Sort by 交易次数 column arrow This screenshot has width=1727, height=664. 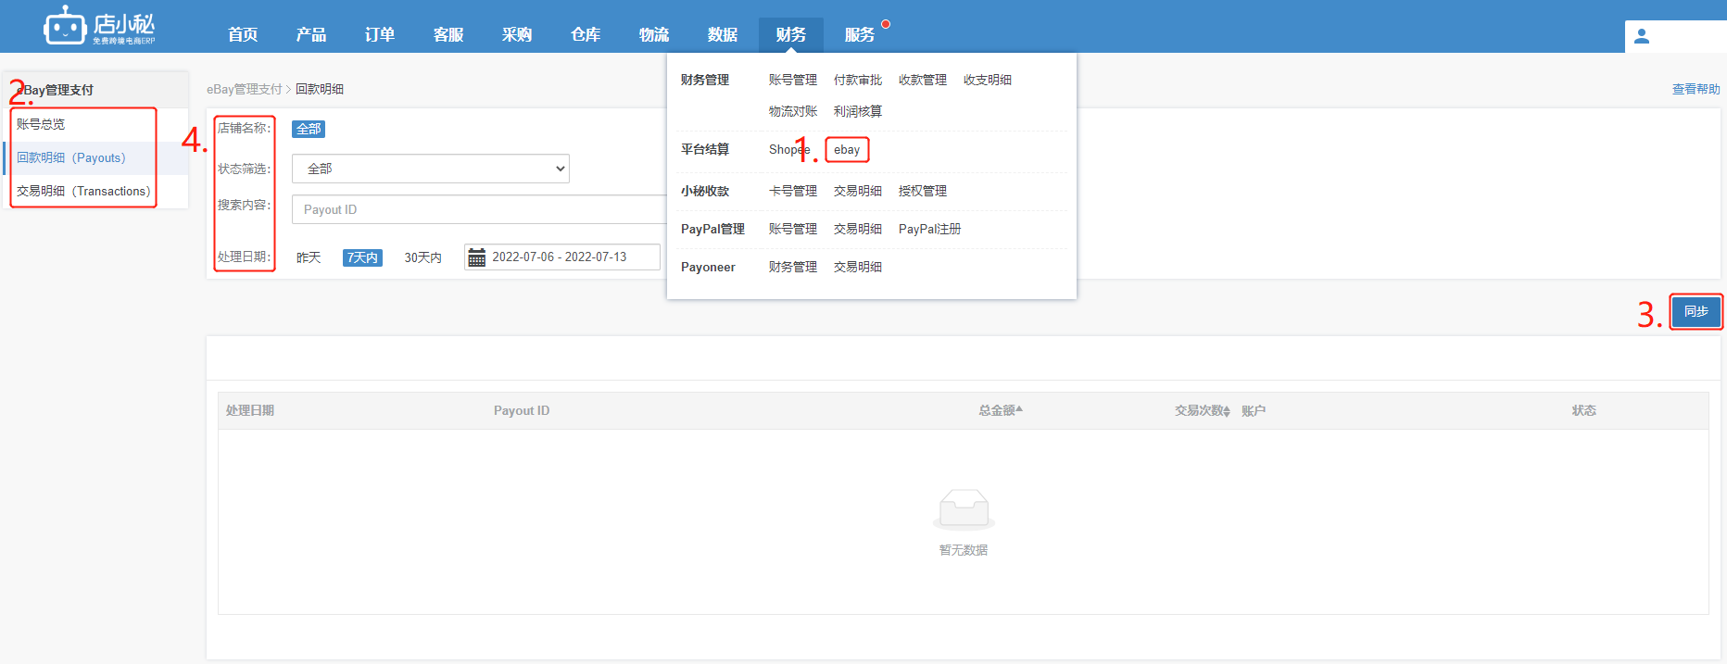(1227, 410)
